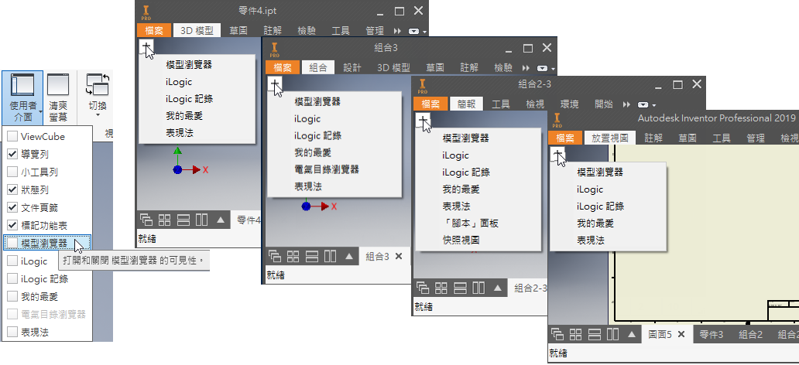Open ribbon display dropdown in 組合2-3 window

tap(645, 105)
